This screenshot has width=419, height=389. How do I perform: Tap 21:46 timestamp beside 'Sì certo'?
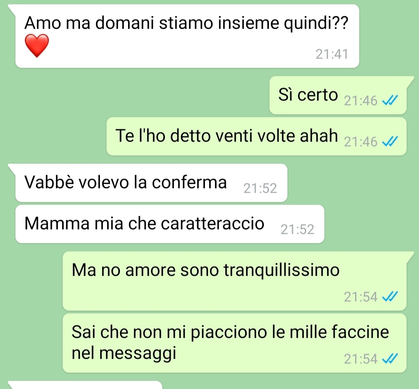(360, 101)
